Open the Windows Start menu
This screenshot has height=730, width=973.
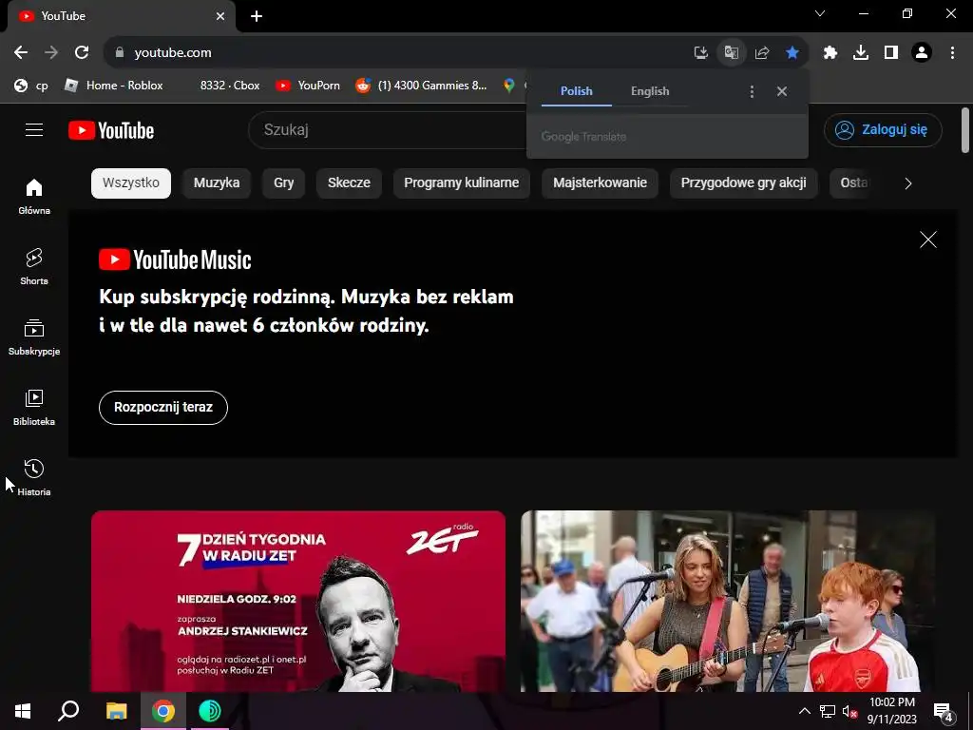click(x=23, y=711)
